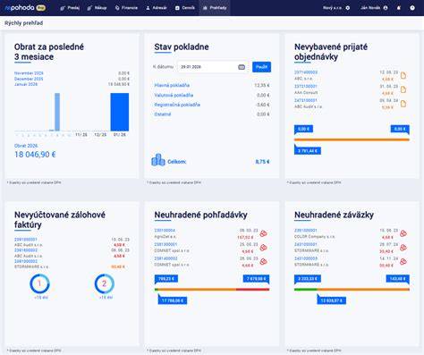424x355 pixels.
Task: Click document icon for AAA Consult order
Action: [403, 89]
